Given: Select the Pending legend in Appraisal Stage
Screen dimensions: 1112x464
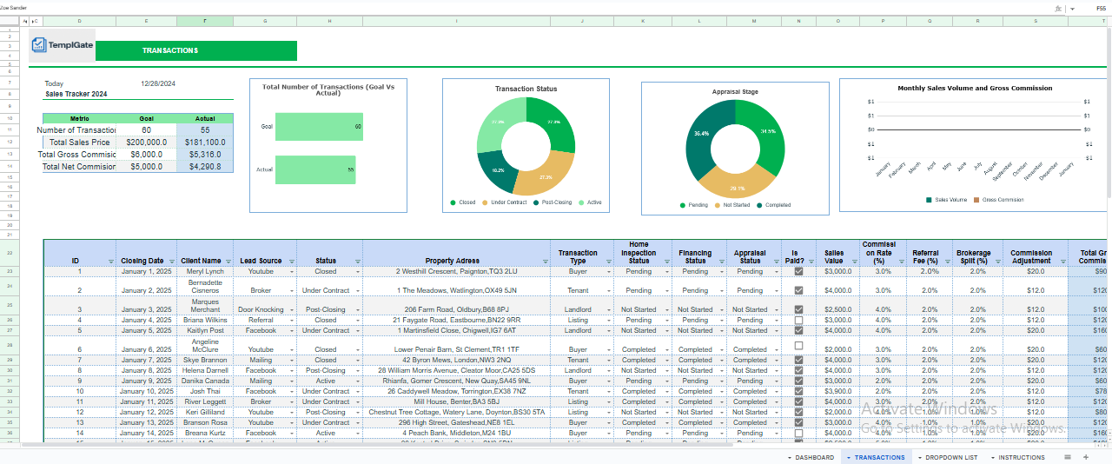Looking at the screenshot, I should coord(694,206).
